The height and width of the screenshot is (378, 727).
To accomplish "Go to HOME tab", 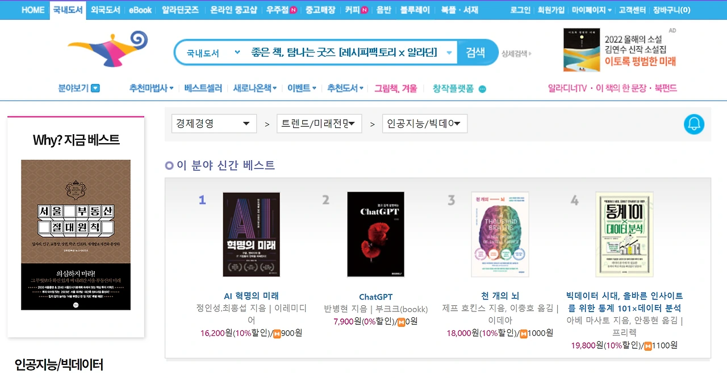I will click(x=33, y=10).
